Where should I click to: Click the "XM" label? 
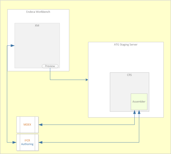[37, 26]
